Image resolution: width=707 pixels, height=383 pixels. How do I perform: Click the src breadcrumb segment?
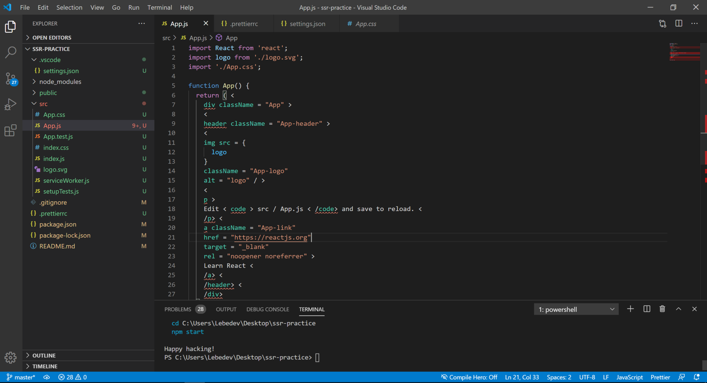(167, 38)
